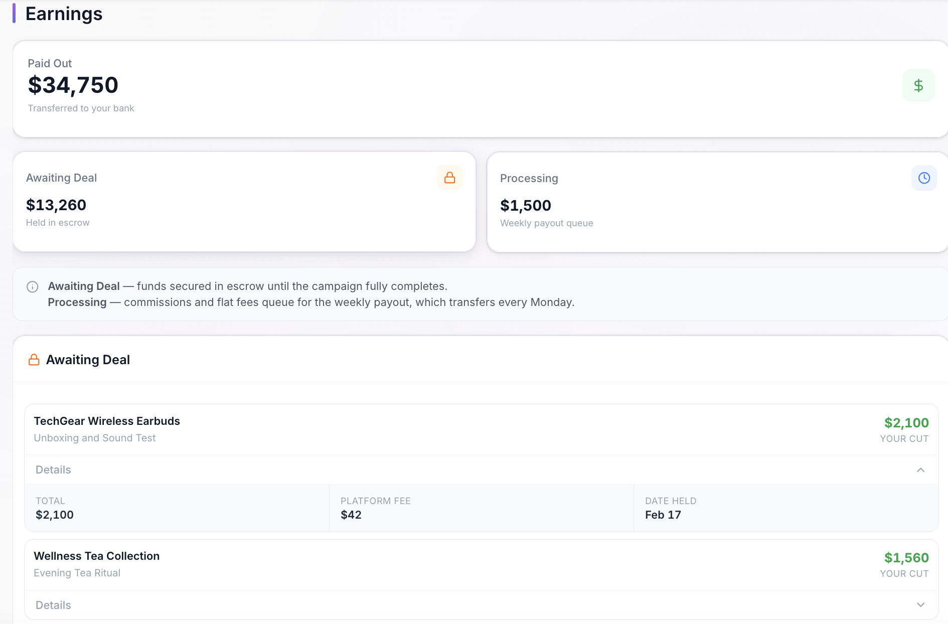Click the orange lock beside the Awaiting Deal heading
Viewport: 948px width, 624px height.
point(34,359)
